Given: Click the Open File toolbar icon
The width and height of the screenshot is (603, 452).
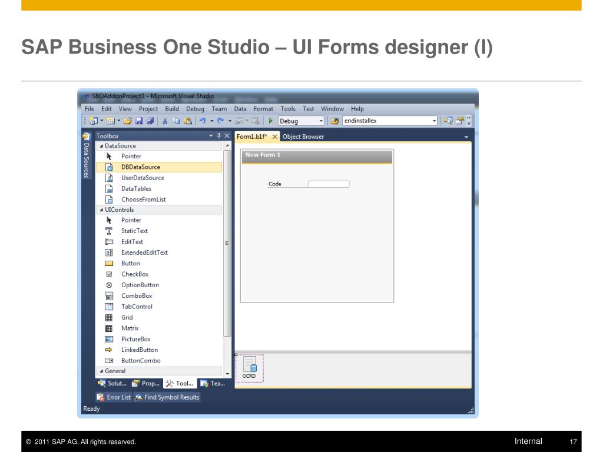Looking at the screenshot, I should click(x=128, y=121).
